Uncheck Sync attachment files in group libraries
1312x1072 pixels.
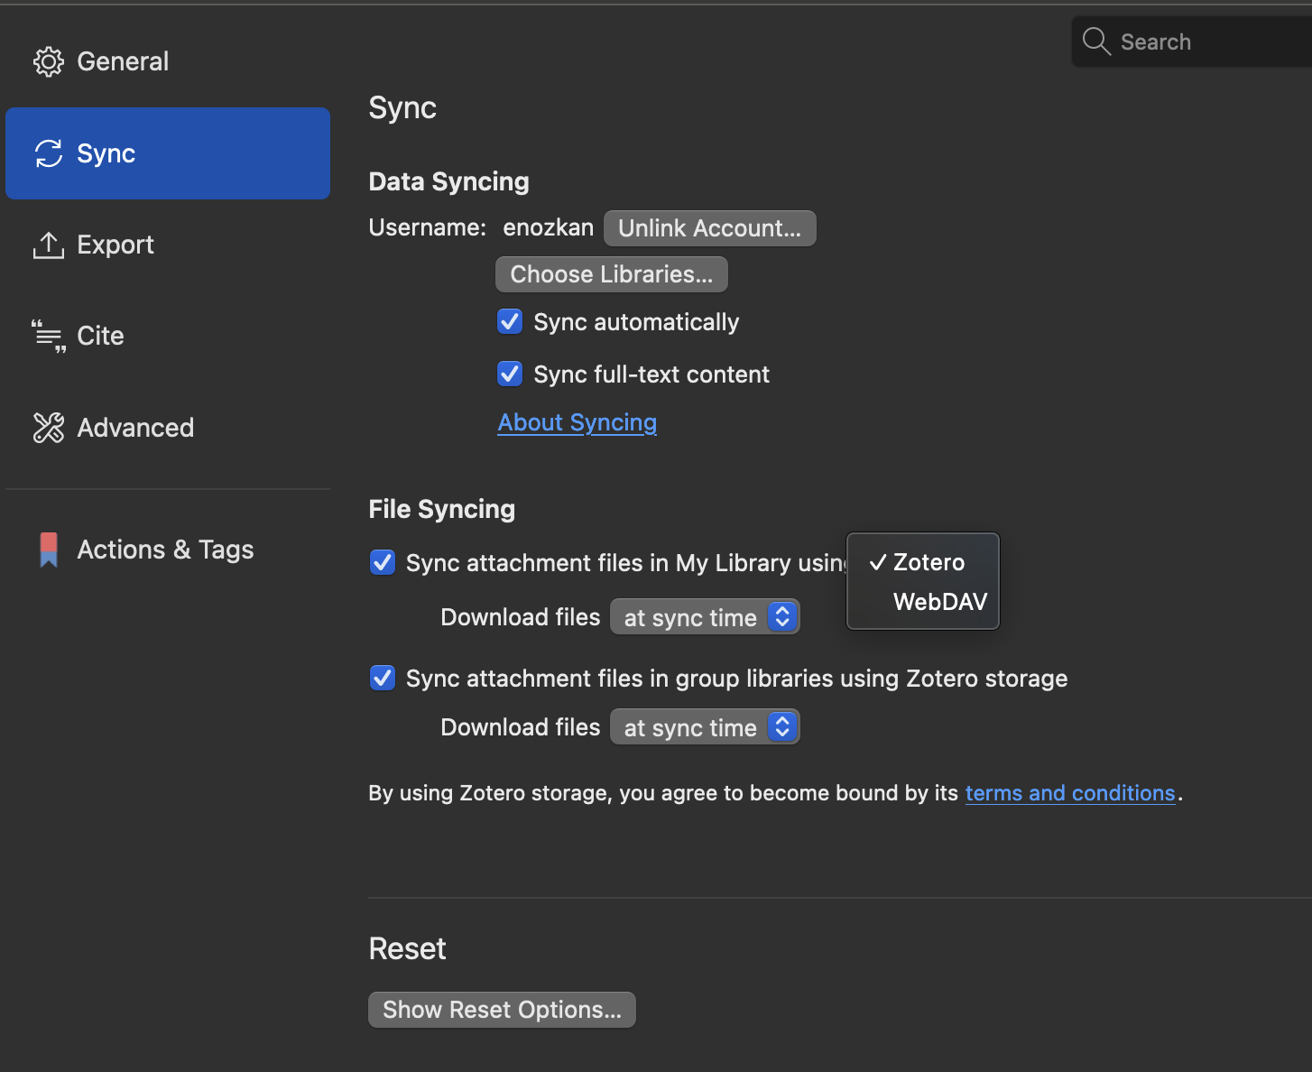click(383, 678)
